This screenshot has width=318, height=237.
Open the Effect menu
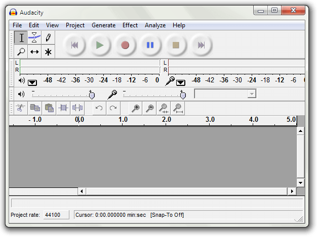[x=130, y=25]
